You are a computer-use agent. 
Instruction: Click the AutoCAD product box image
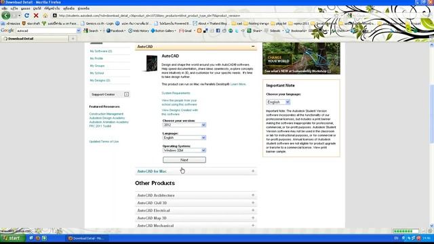152,63
